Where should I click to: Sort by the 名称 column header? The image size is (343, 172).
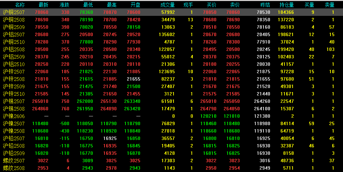pos(20,5)
